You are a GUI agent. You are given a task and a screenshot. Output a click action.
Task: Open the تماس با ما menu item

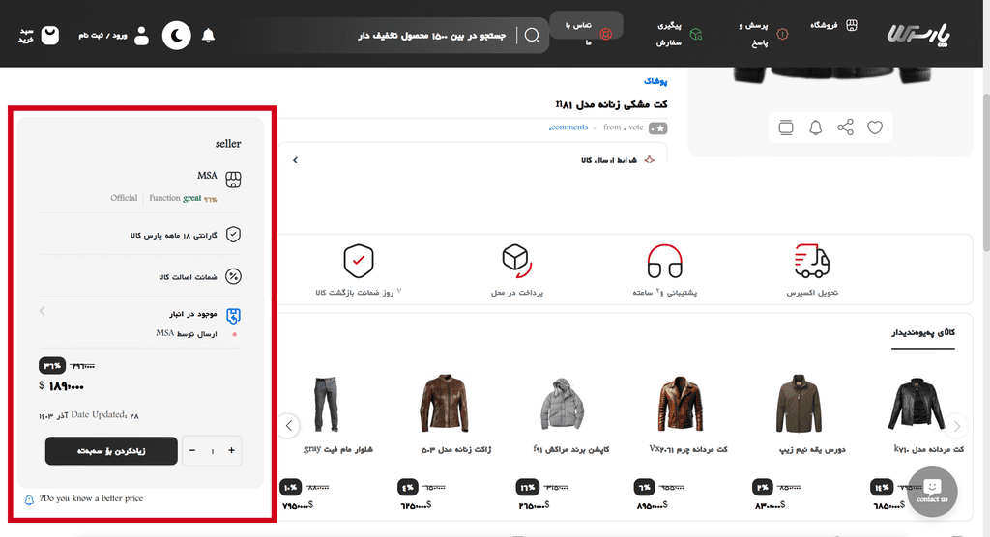point(579,34)
